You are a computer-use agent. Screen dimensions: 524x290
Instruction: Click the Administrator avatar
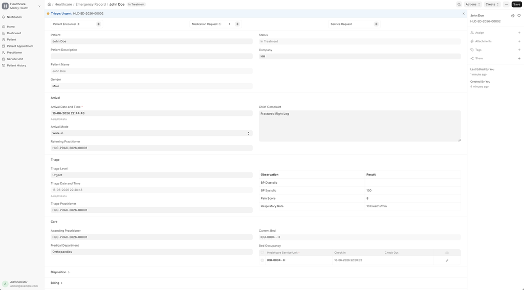click(5, 284)
